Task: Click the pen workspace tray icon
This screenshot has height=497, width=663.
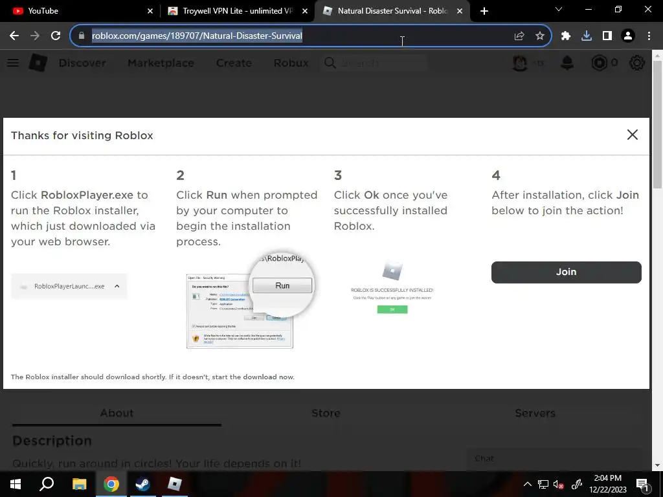Action: pos(577,484)
